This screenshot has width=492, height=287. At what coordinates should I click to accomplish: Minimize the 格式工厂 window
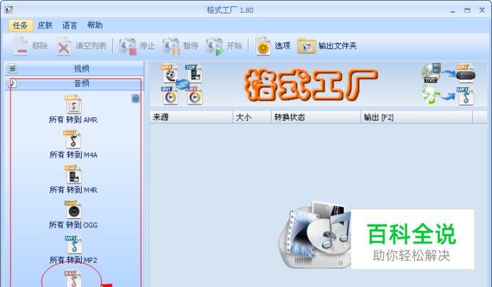(x=452, y=11)
